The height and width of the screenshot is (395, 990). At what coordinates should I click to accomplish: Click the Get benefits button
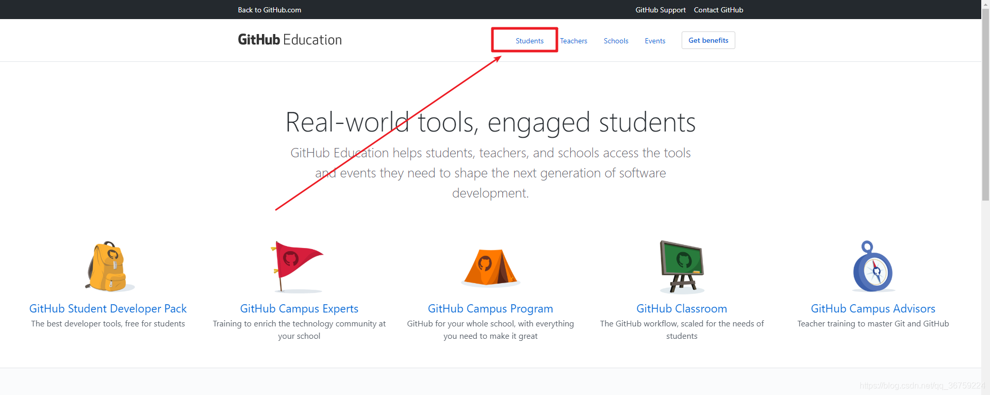(x=708, y=40)
